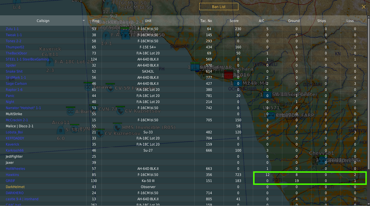Select player Jaxer
Screen dimensions: 370x206
[10, 163]
